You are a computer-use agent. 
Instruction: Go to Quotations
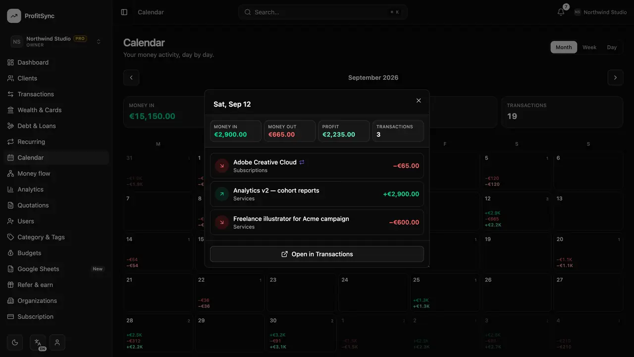coord(56,205)
